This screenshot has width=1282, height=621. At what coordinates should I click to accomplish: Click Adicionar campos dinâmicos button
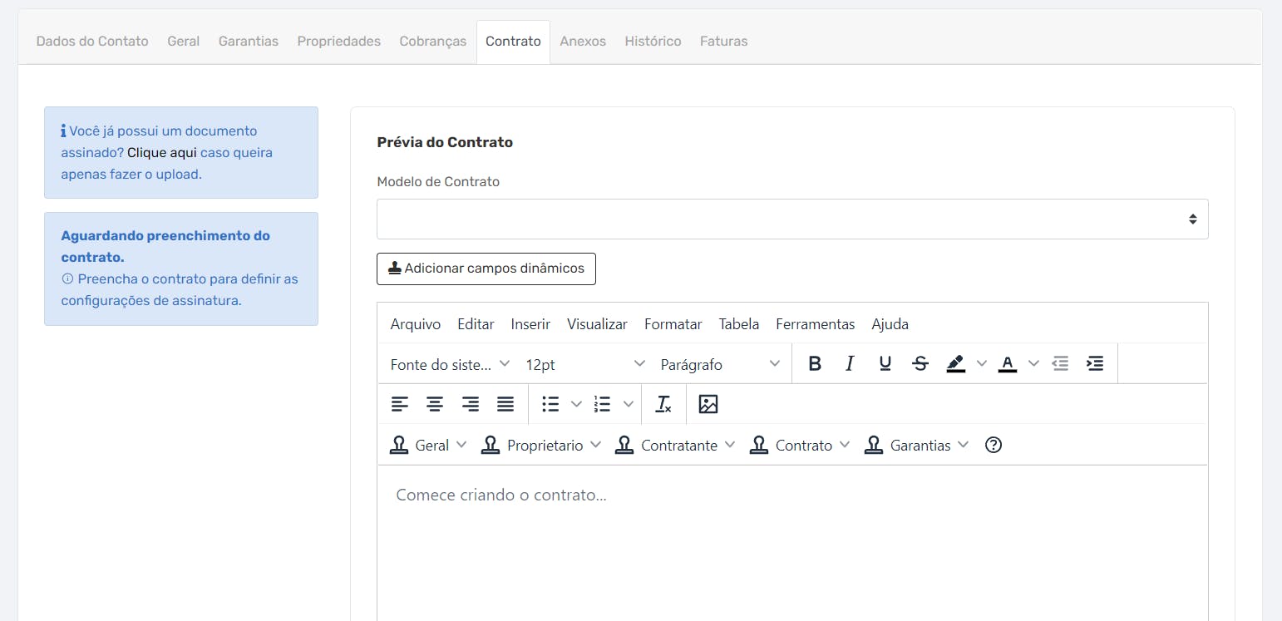click(486, 269)
